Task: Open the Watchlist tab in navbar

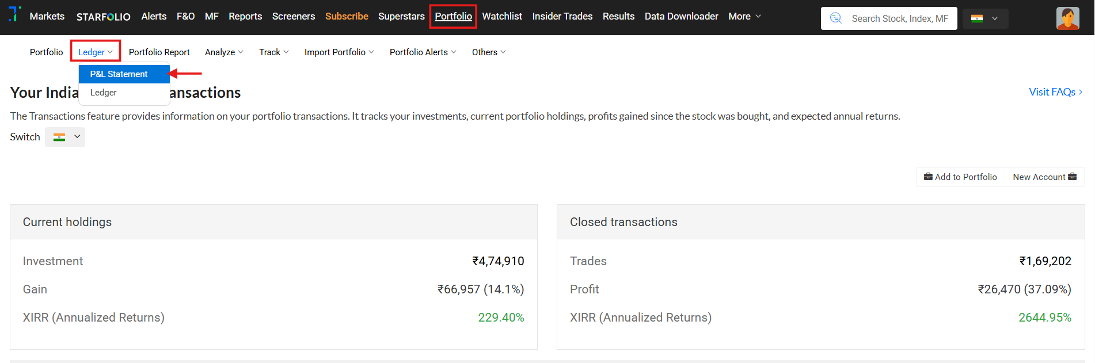Action: pos(502,17)
